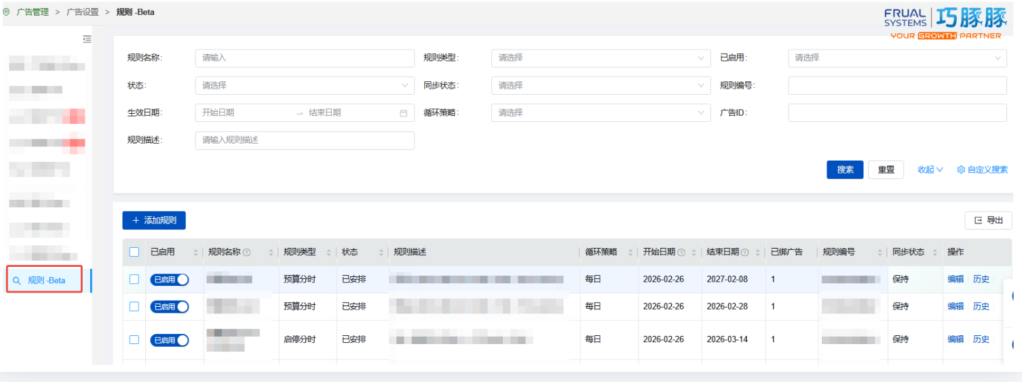
Task: Click the help icon beside 开始日期 header
Action: [681, 253]
